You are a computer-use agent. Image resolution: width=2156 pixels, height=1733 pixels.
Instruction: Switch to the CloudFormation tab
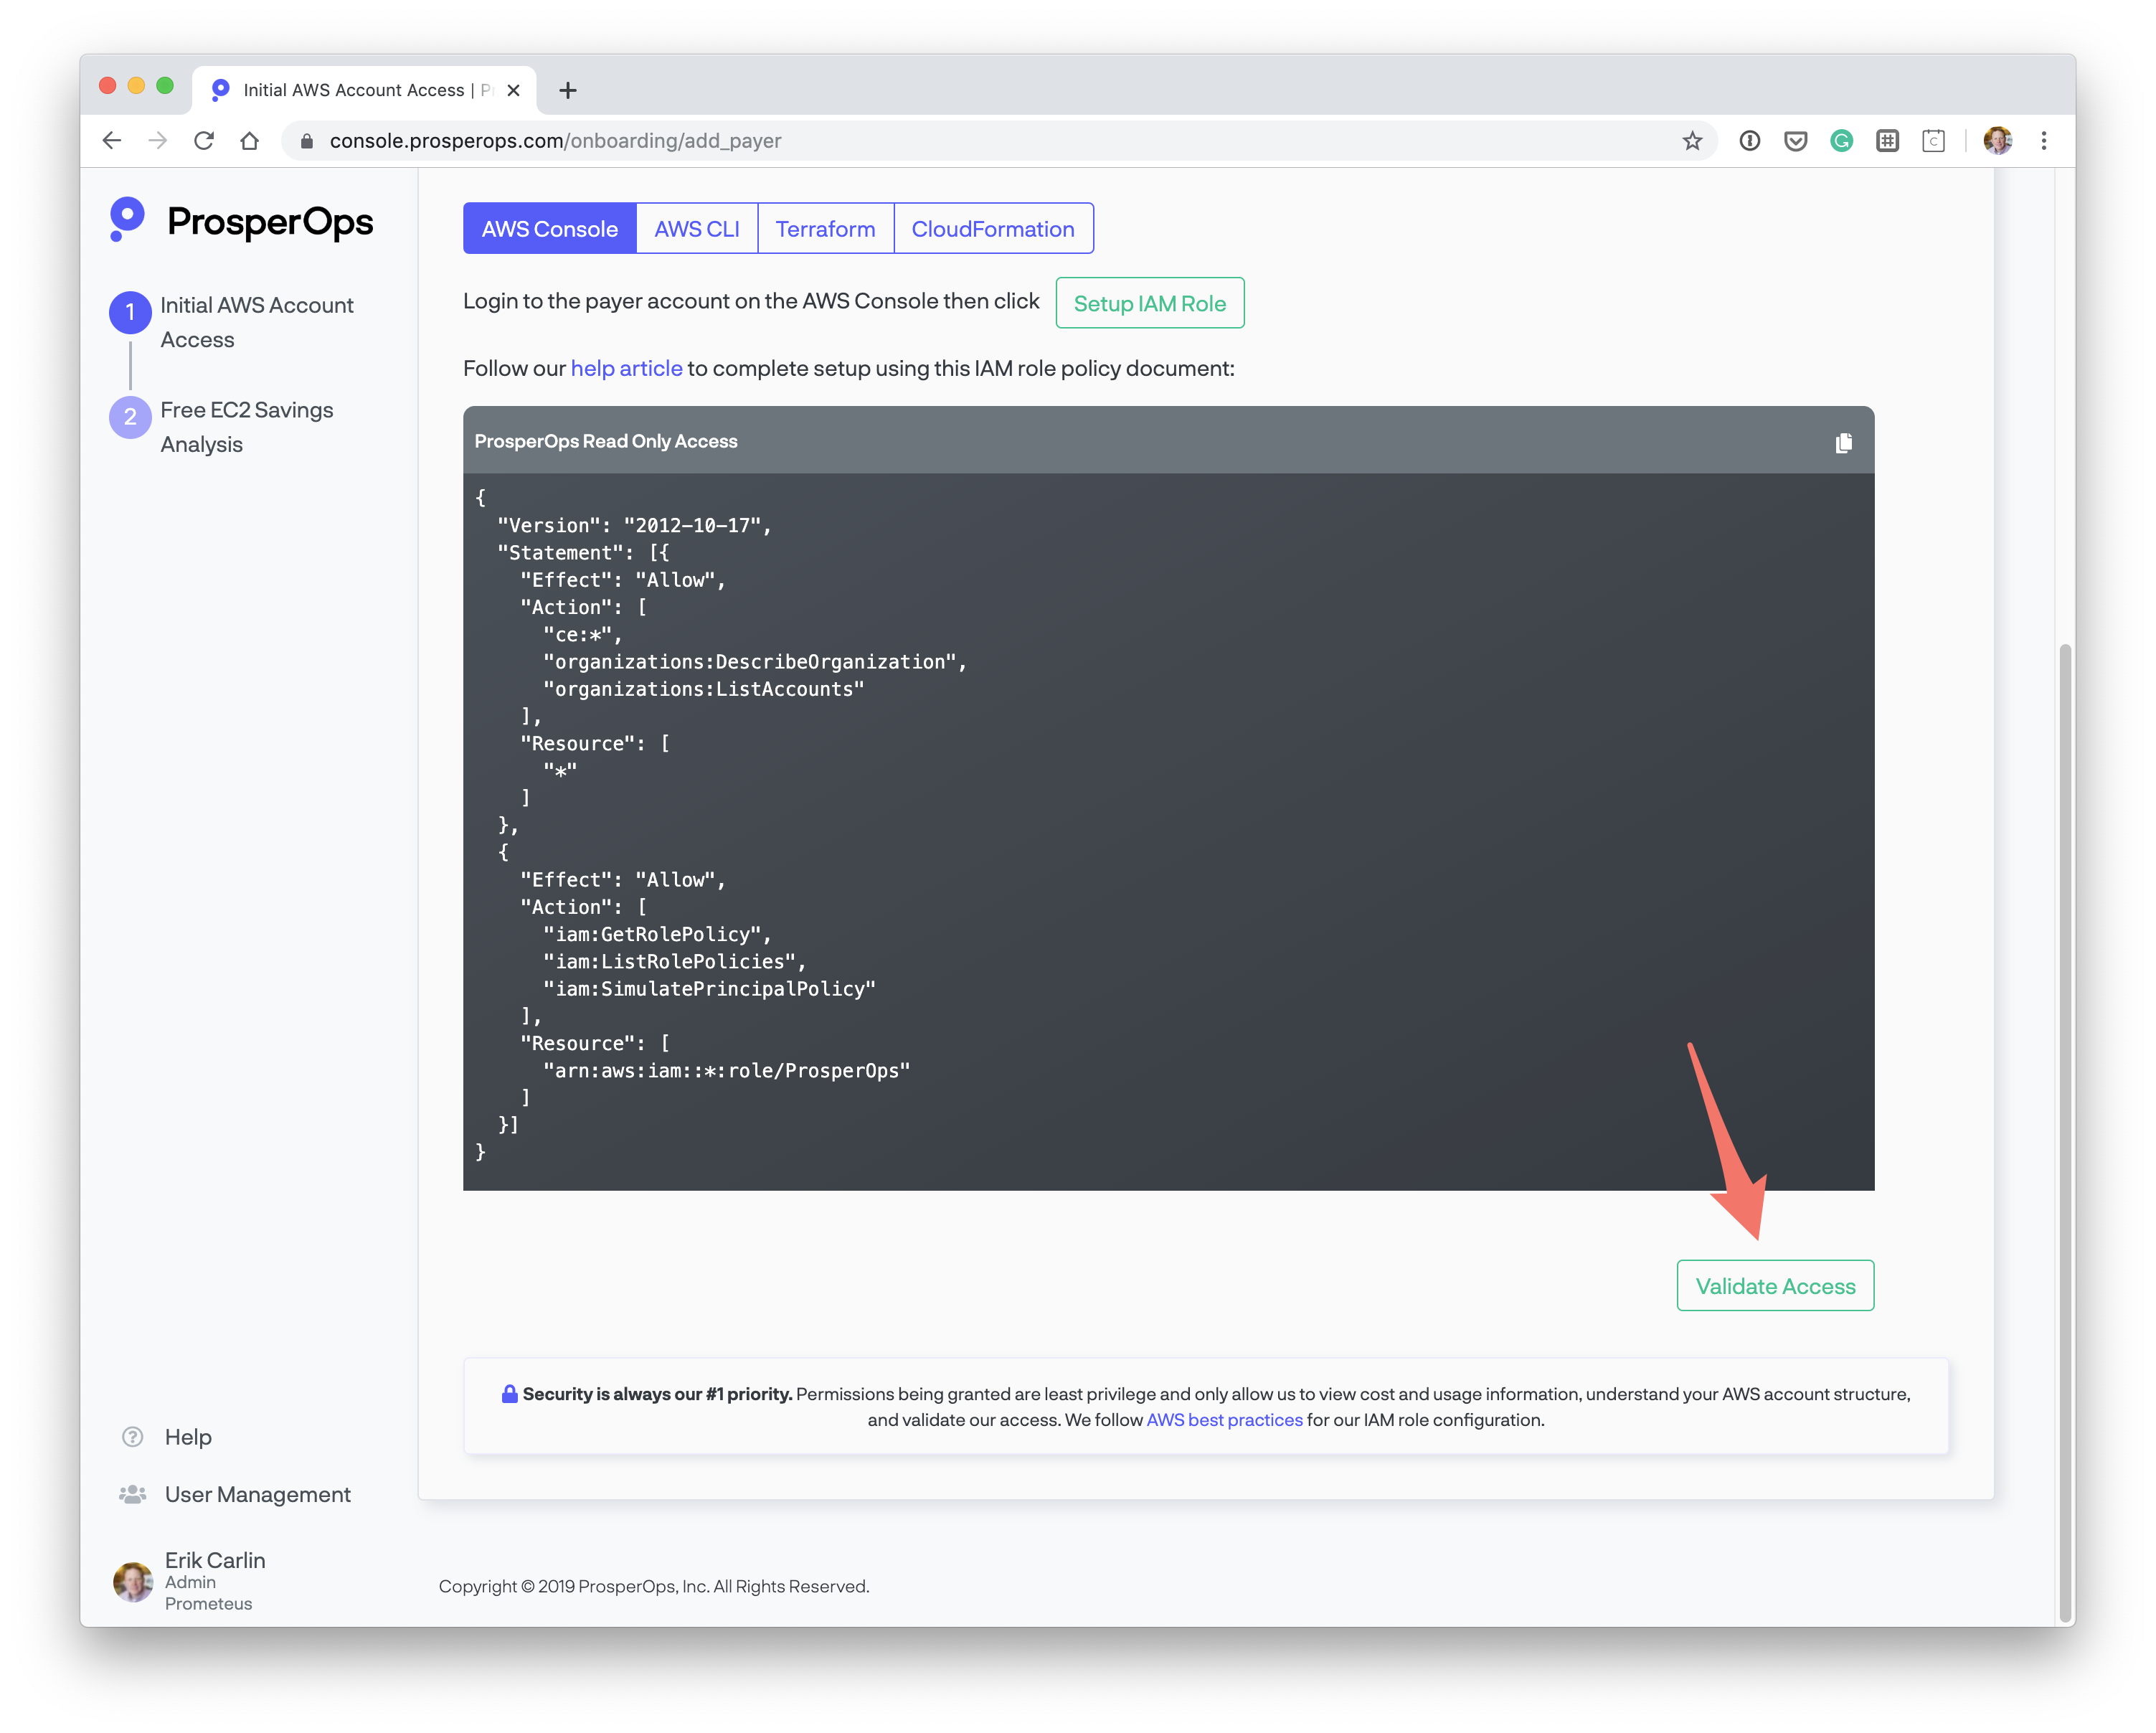click(993, 229)
